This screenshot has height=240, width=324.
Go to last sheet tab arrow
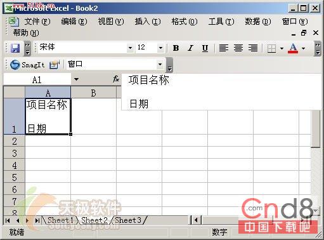coord(37,220)
